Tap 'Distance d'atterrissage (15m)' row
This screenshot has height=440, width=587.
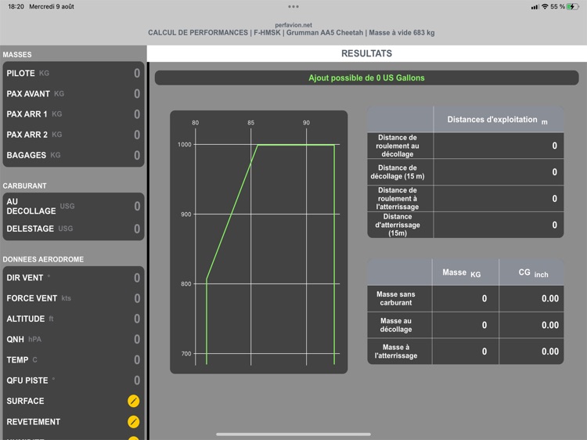point(466,225)
